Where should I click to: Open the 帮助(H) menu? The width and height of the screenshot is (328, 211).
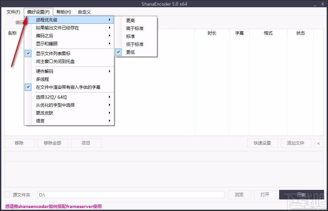click(63, 12)
